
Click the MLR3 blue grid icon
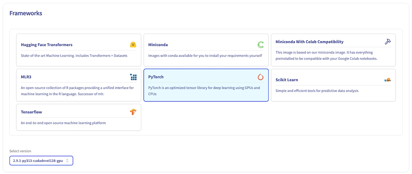tap(133, 77)
